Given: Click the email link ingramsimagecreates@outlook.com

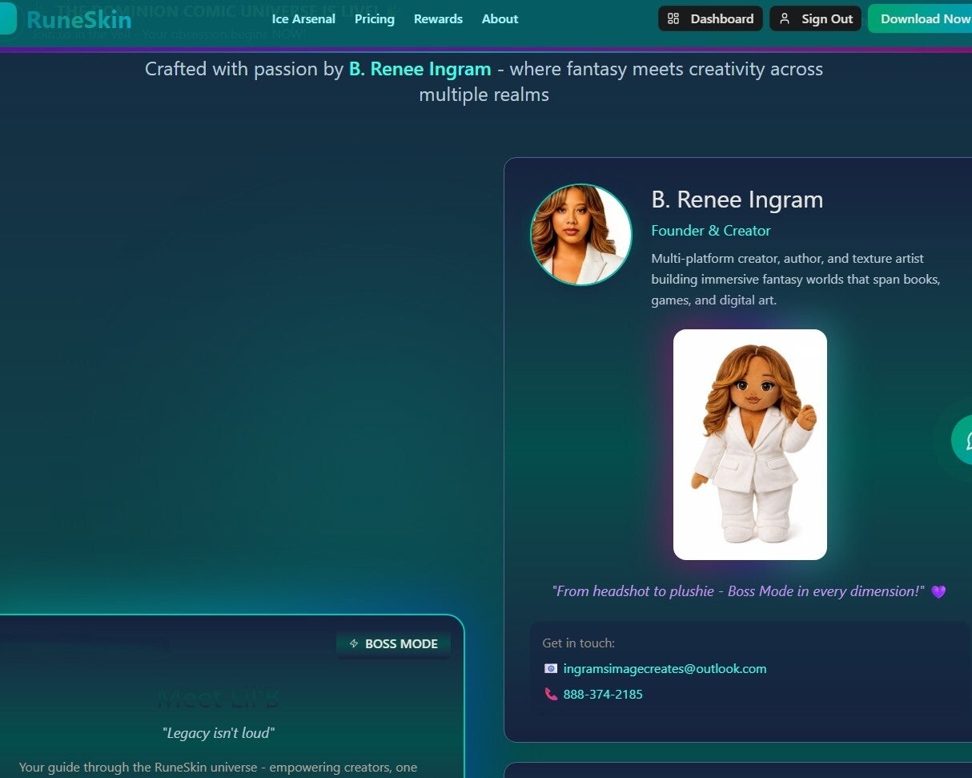Looking at the screenshot, I should coord(665,669).
